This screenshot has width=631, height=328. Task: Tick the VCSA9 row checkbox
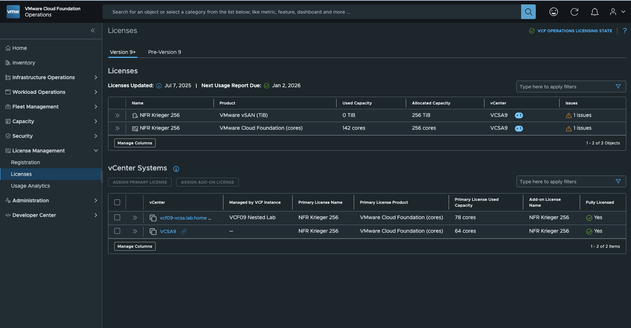tap(117, 231)
